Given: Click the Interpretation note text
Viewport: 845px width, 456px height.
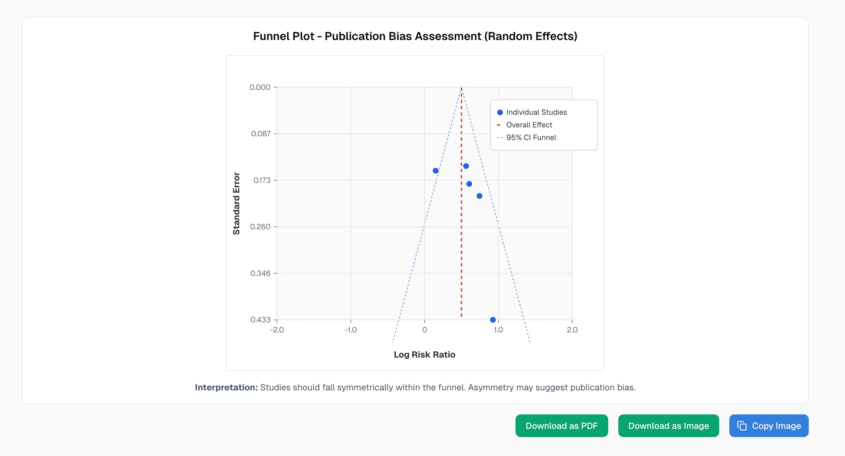Looking at the screenshot, I should coord(415,388).
